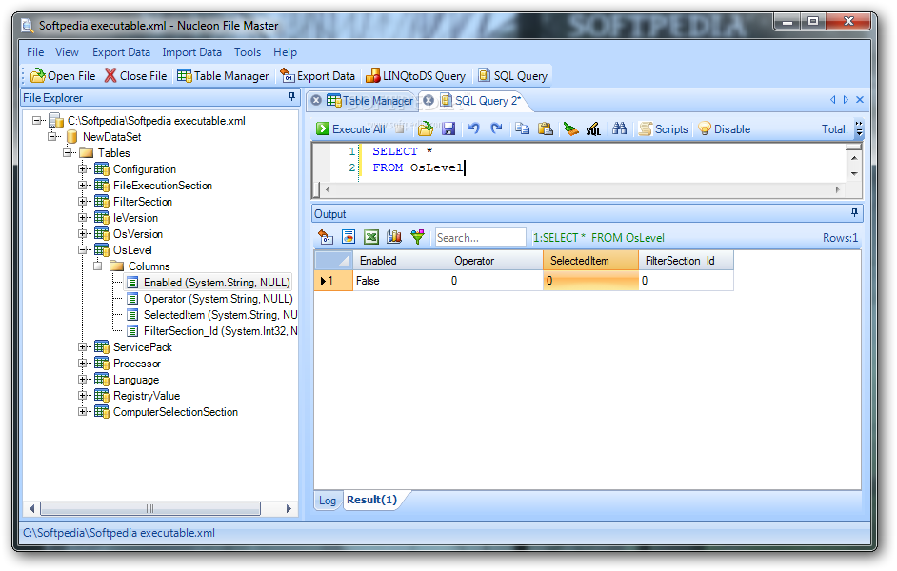Close the SQL Query 2 tab with its X
Viewport: 897px width, 571px height.
pyautogui.click(x=429, y=101)
